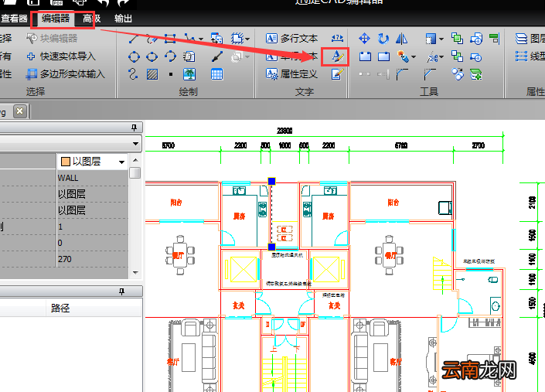The width and height of the screenshot is (545, 392).
Task: Select the Hatch fill tool
Action: pyautogui.click(x=152, y=74)
